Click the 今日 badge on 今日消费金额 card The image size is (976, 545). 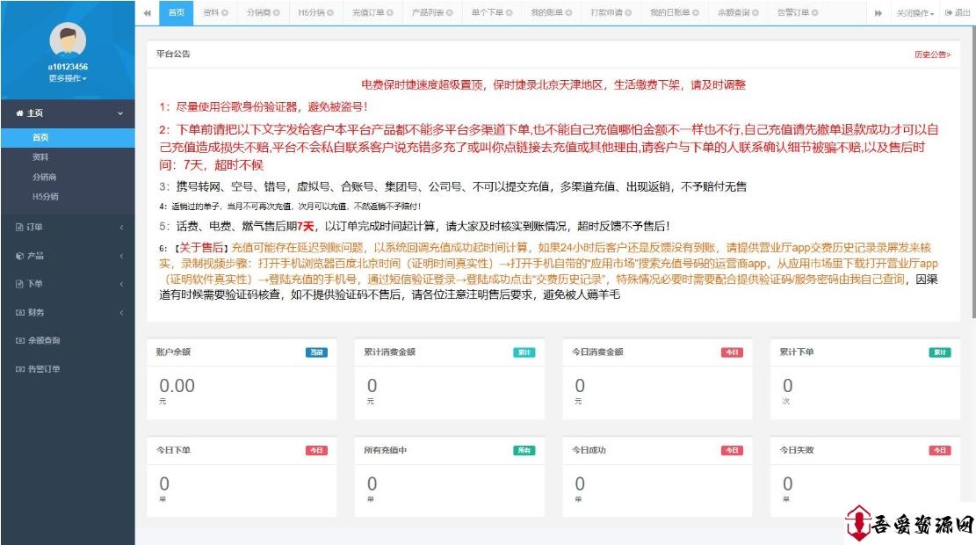732,352
